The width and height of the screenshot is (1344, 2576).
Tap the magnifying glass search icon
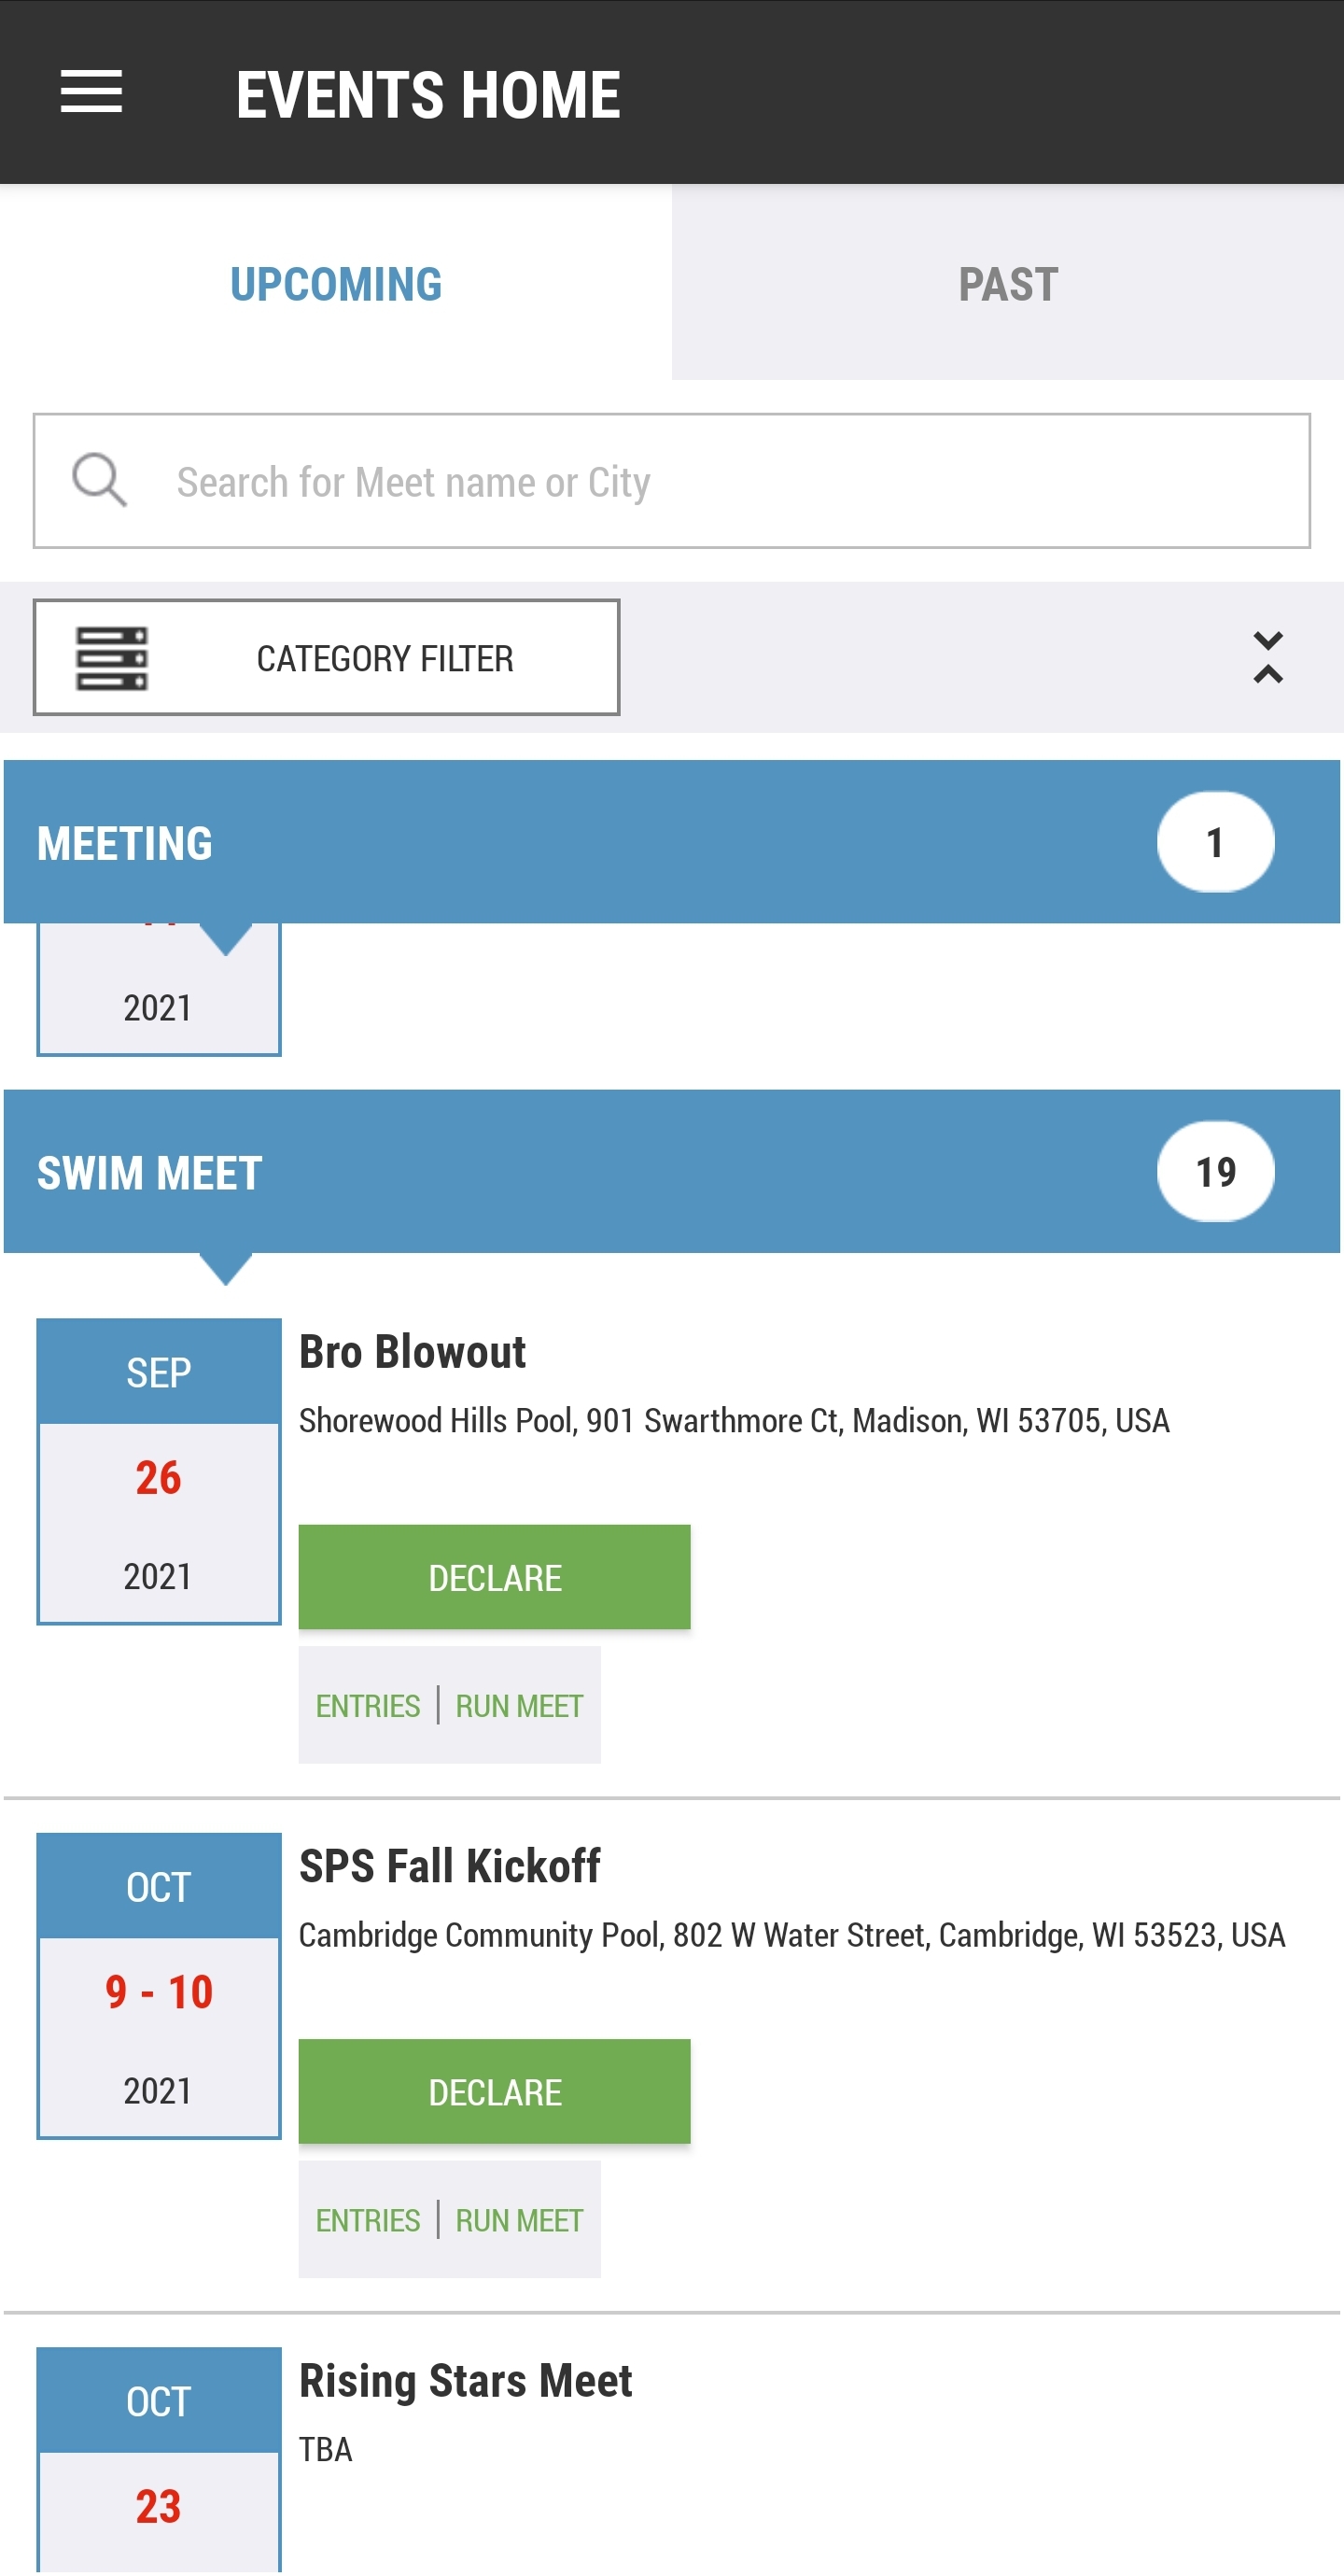(x=99, y=481)
